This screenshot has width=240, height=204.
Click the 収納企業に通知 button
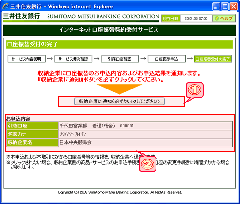pos(120,102)
